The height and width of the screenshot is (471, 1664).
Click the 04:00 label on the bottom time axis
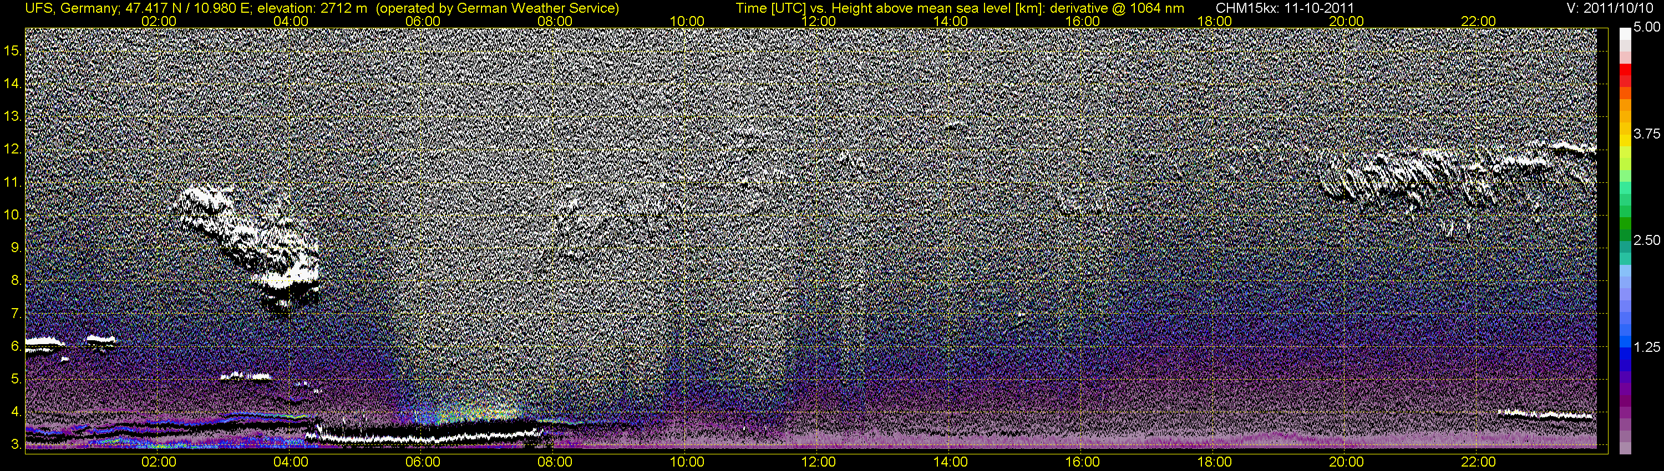(291, 462)
